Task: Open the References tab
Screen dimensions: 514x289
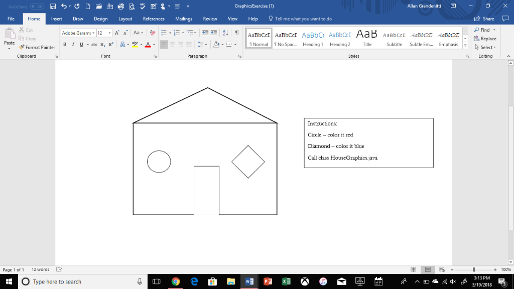Action: [154, 19]
